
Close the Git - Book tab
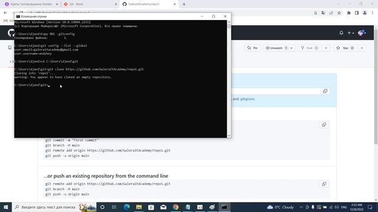(x=116, y=4)
